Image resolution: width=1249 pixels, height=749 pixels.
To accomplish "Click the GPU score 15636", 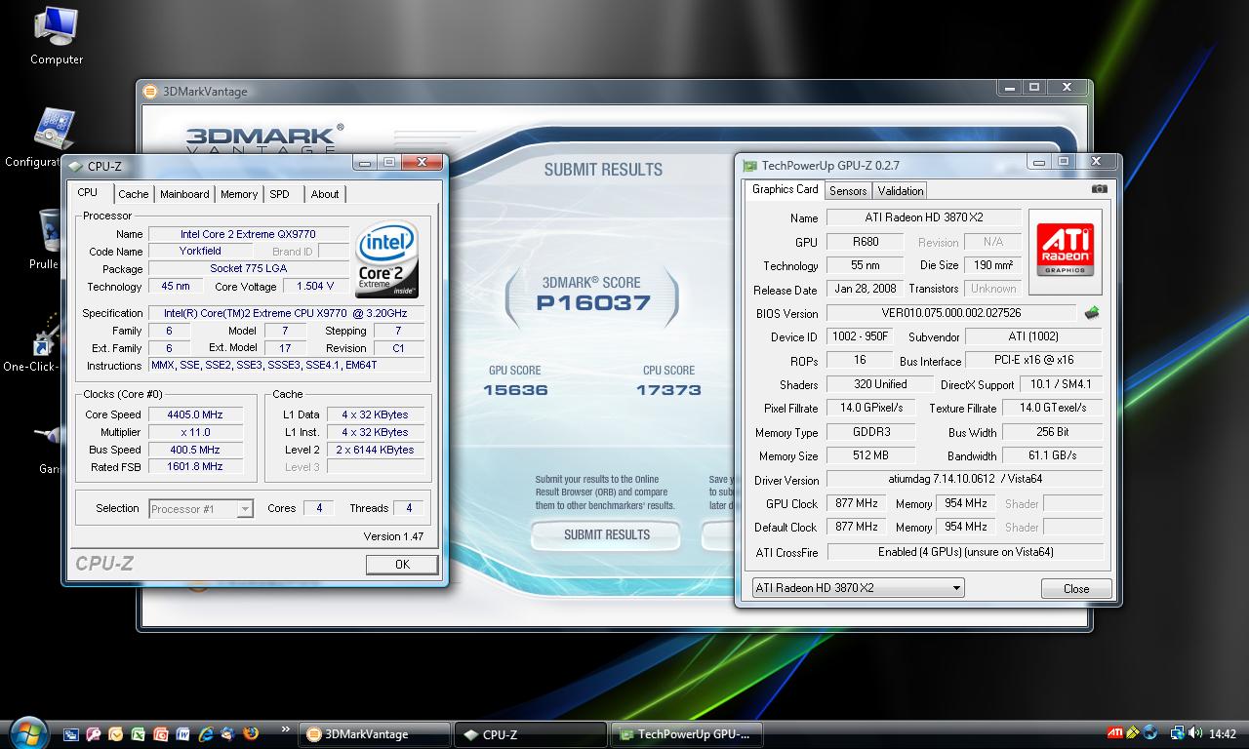I will point(515,390).
